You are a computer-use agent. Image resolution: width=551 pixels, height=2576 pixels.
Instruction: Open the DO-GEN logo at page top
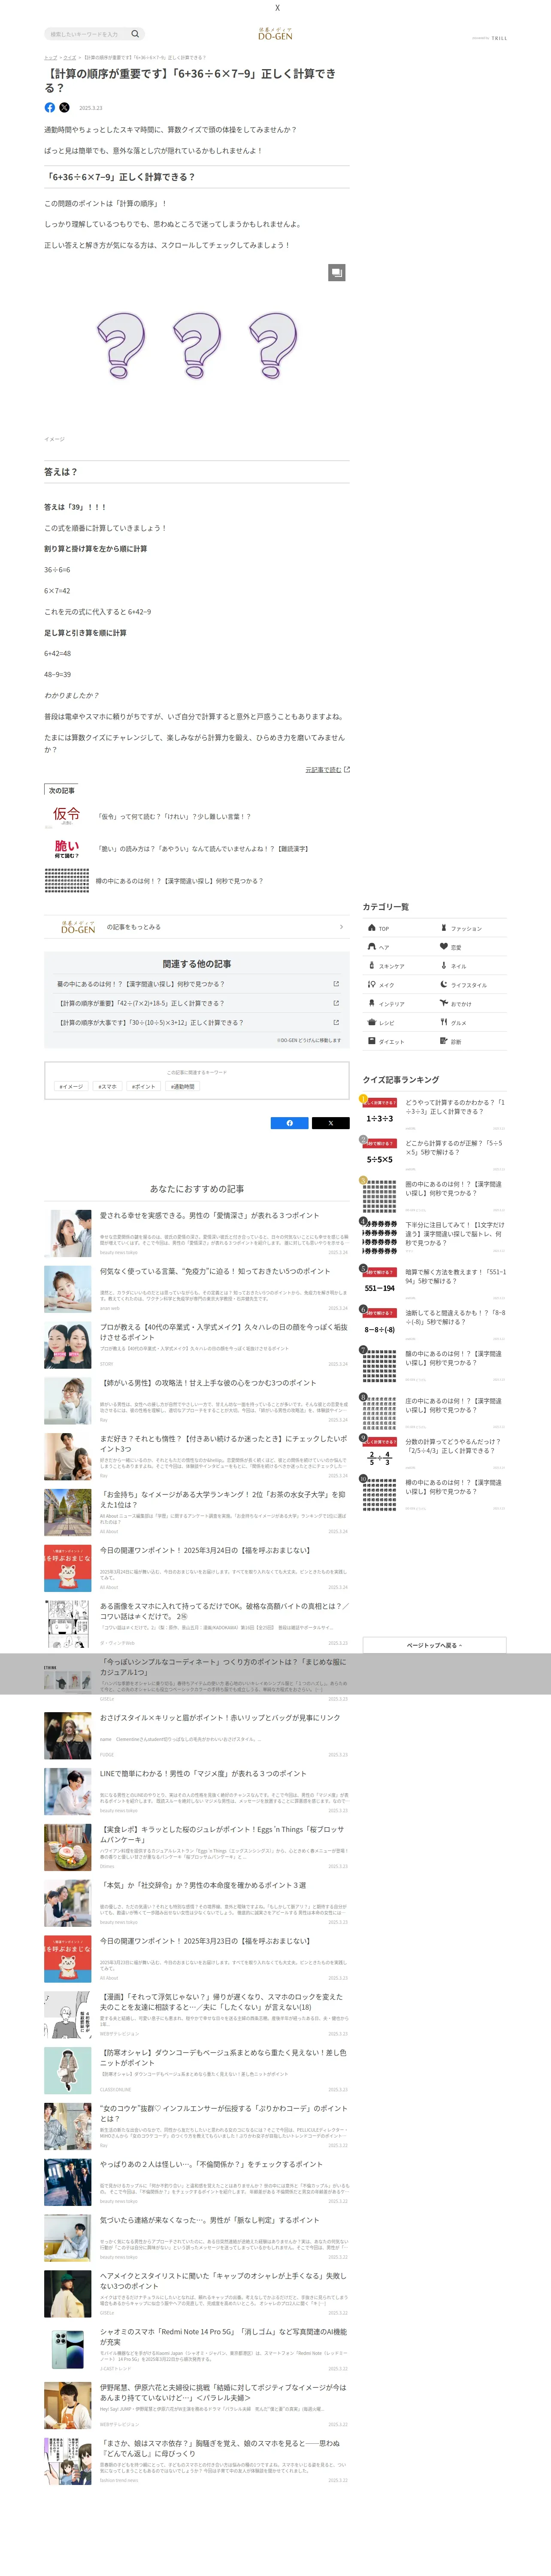pyautogui.click(x=275, y=34)
